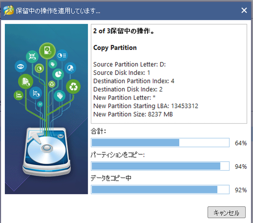Click the hard disk icon atop the tree

(47, 51)
